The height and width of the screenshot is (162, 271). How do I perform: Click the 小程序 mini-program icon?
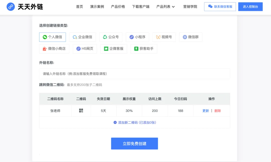point(131,37)
